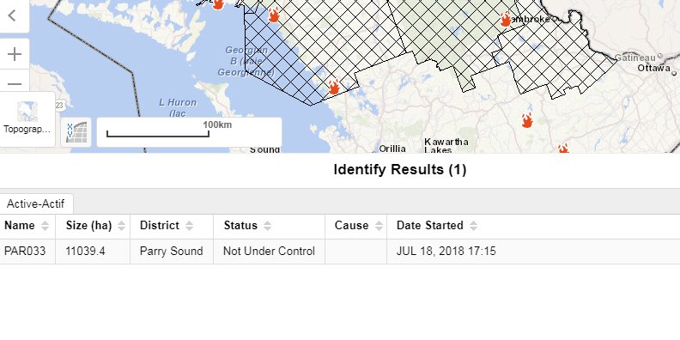Toggle the coordinates grid tool icon

click(x=76, y=132)
